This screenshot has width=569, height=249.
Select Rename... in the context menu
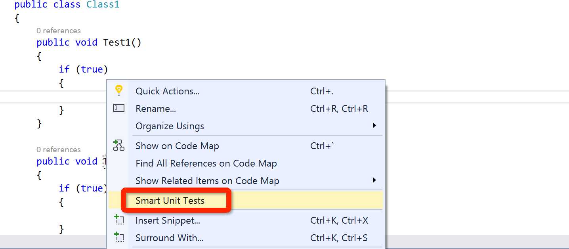click(x=155, y=109)
